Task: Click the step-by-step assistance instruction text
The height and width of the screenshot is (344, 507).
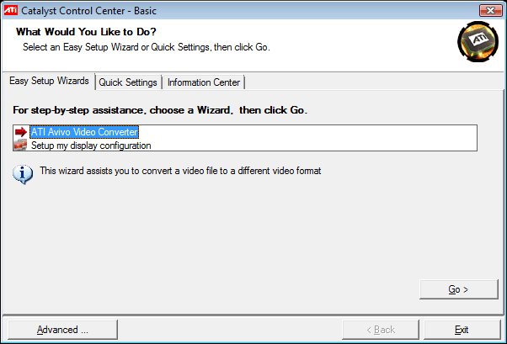Action: [160, 110]
